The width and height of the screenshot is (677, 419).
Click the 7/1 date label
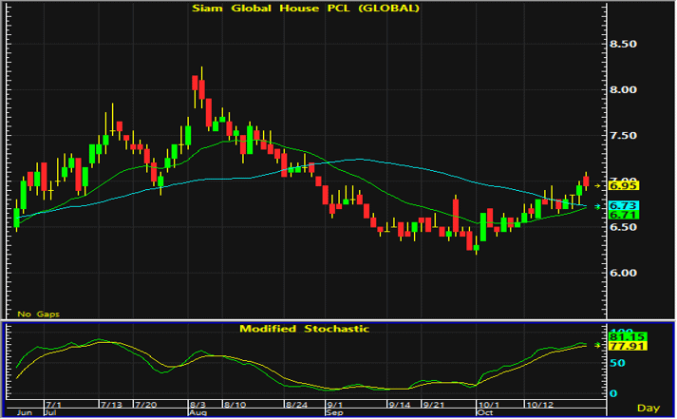(x=54, y=405)
